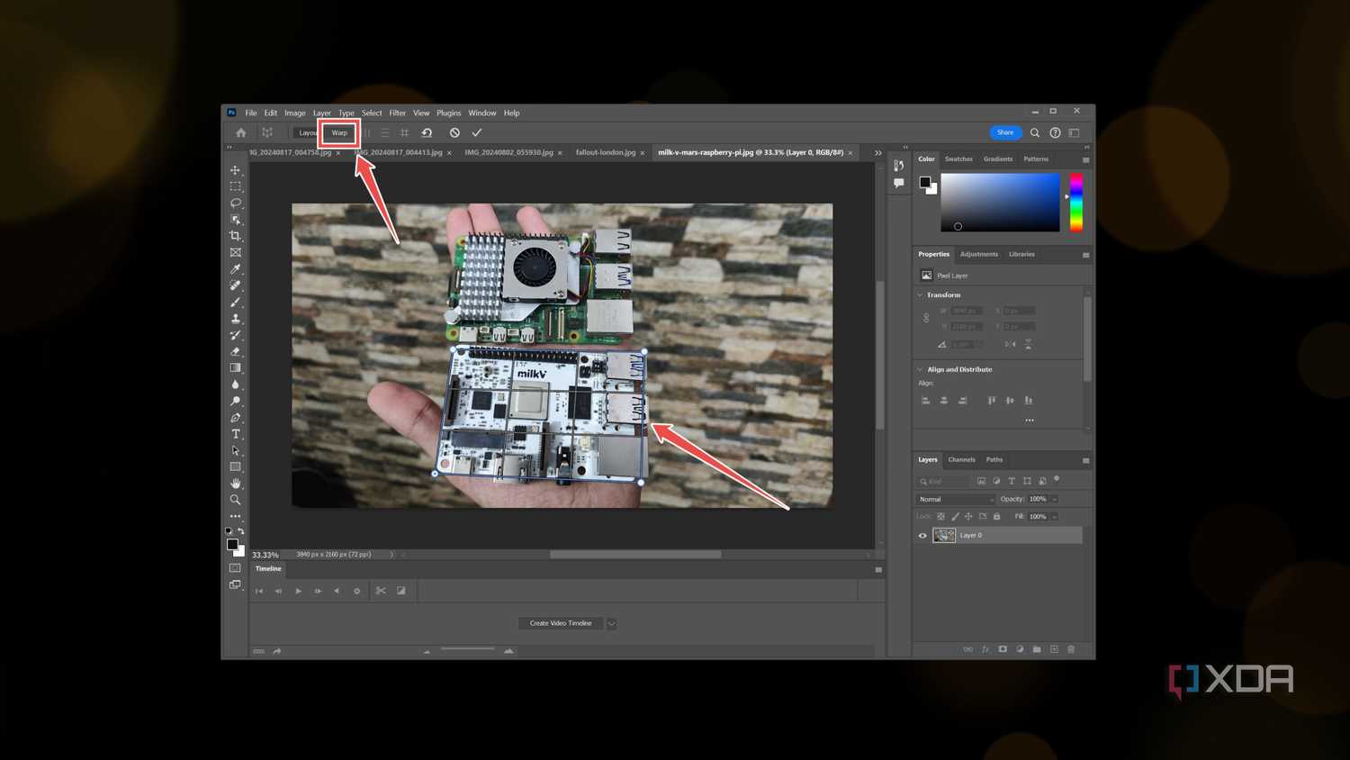1350x760 pixels.
Task: Play the timeline
Action: click(298, 591)
